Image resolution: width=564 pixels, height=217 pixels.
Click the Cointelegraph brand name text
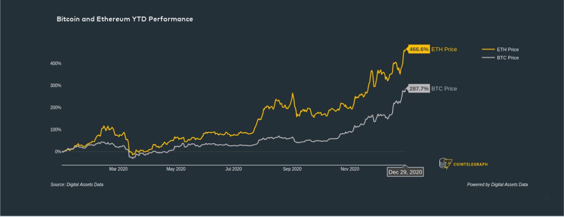pyautogui.click(x=471, y=164)
